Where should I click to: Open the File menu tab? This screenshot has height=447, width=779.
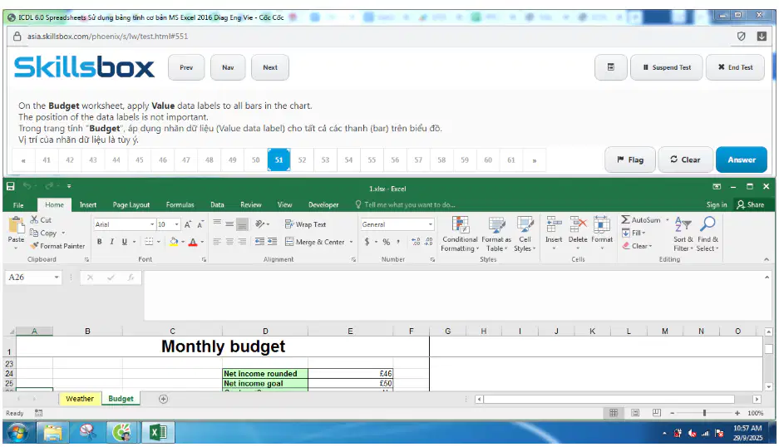click(18, 204)
